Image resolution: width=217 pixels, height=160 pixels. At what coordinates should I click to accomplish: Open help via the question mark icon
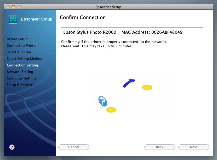coord(12,147)
